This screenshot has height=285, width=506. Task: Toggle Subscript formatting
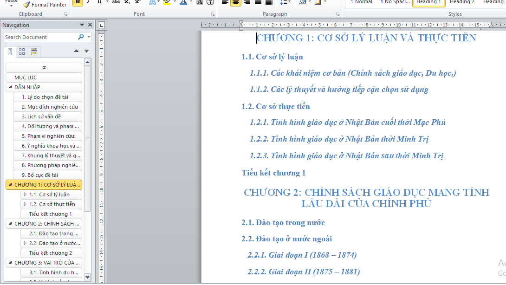click(x=127, y=2)
